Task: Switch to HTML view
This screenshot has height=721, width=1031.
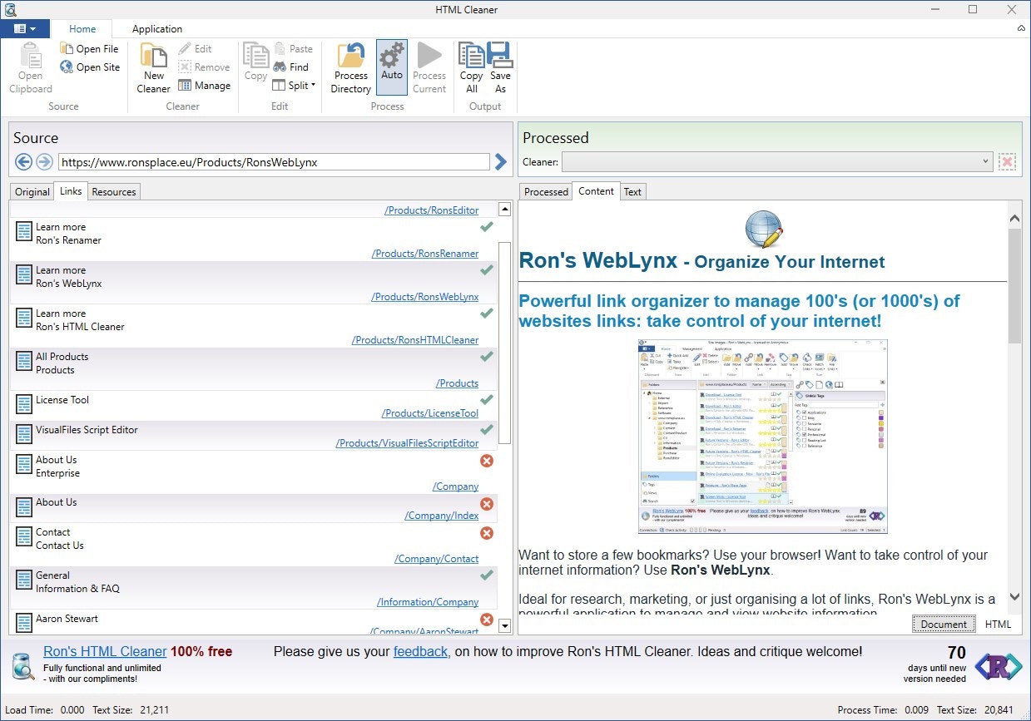Action: point(998,624)
